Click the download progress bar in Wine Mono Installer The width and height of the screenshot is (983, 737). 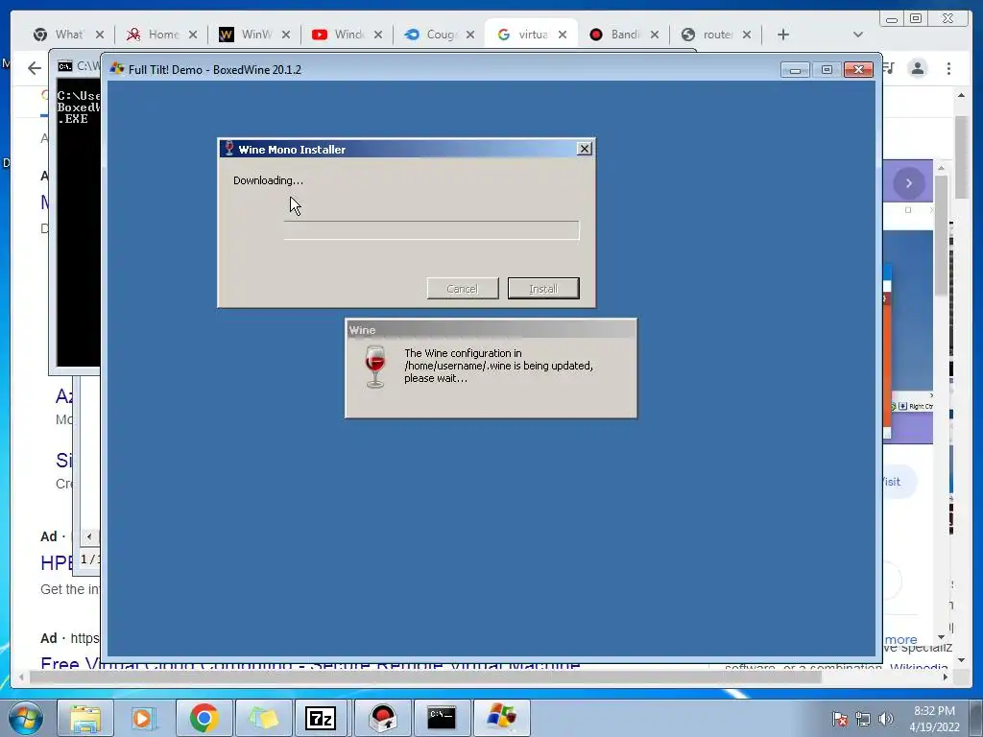pos(431,230)
